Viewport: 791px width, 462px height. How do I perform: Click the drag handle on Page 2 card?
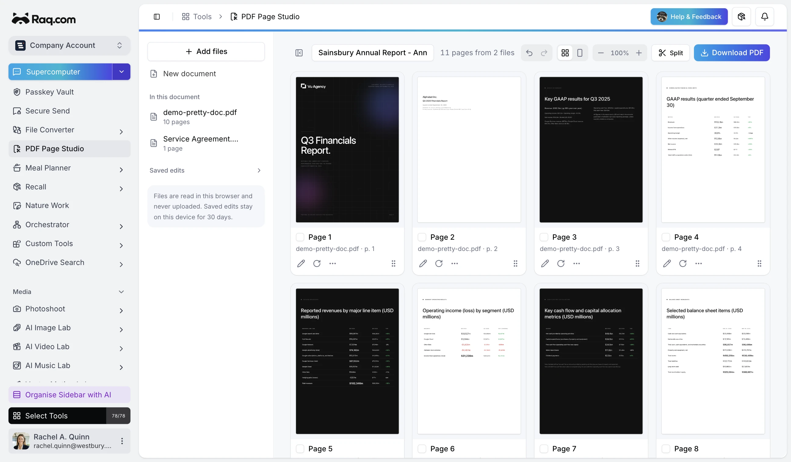(x=515, y=263)
